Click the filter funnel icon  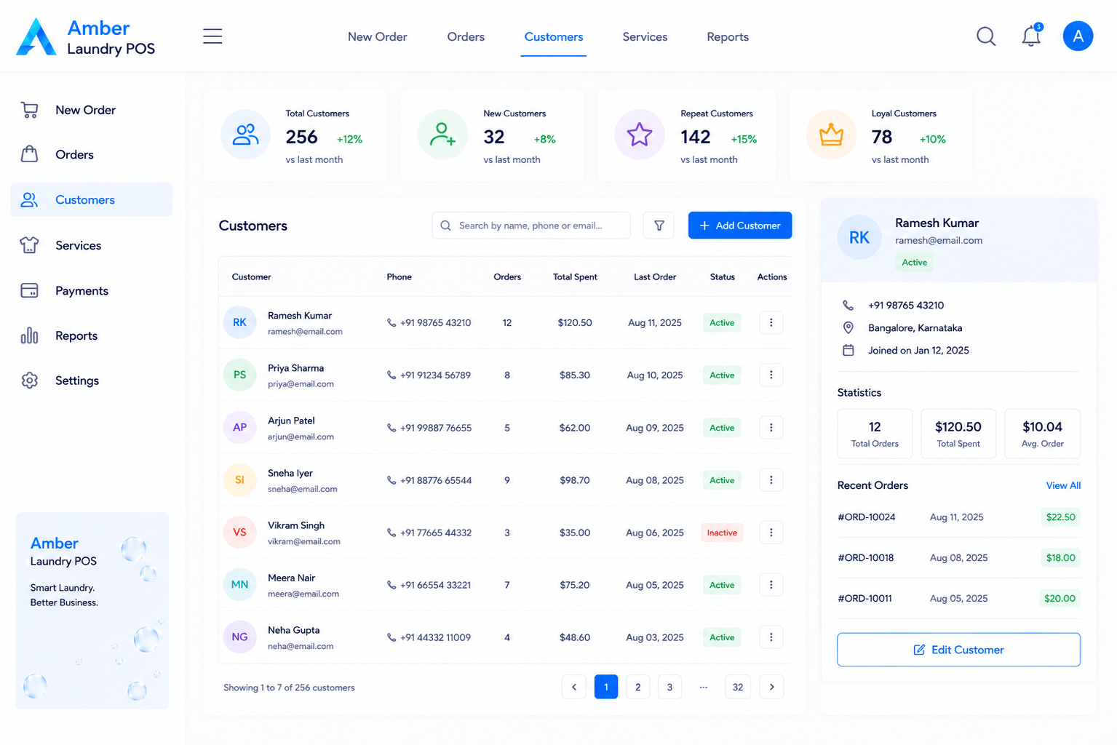pyautogui.click(x=659, y=226)
